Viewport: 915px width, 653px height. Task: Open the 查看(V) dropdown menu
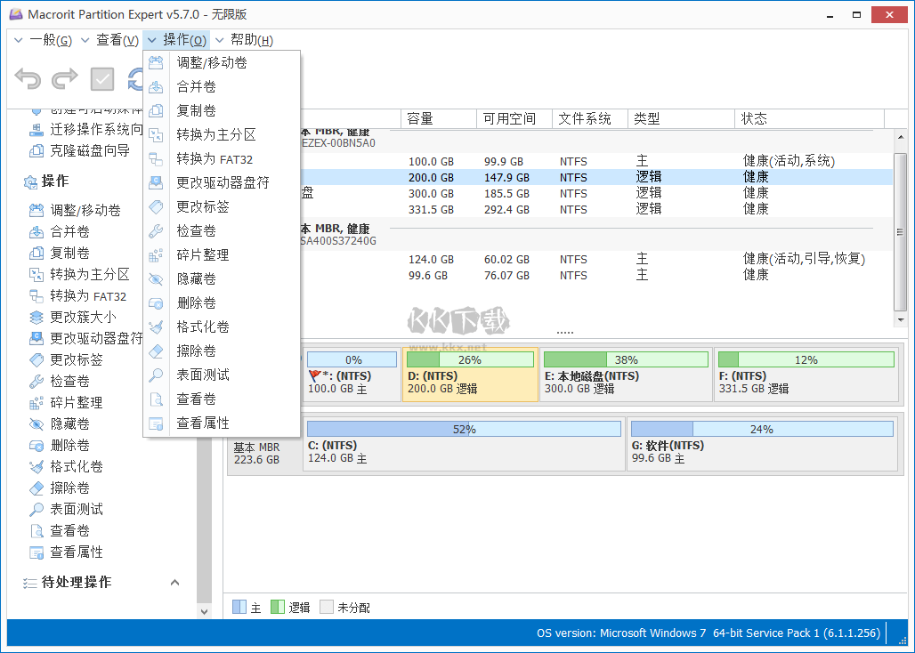(117, 39)
